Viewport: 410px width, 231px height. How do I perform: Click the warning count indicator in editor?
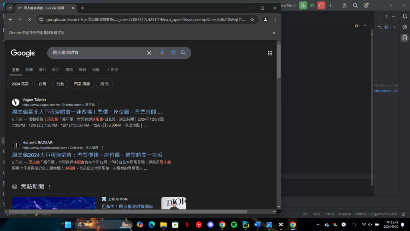(358, 25)
